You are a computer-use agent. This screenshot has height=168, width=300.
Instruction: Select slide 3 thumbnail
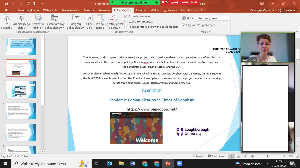21,89
